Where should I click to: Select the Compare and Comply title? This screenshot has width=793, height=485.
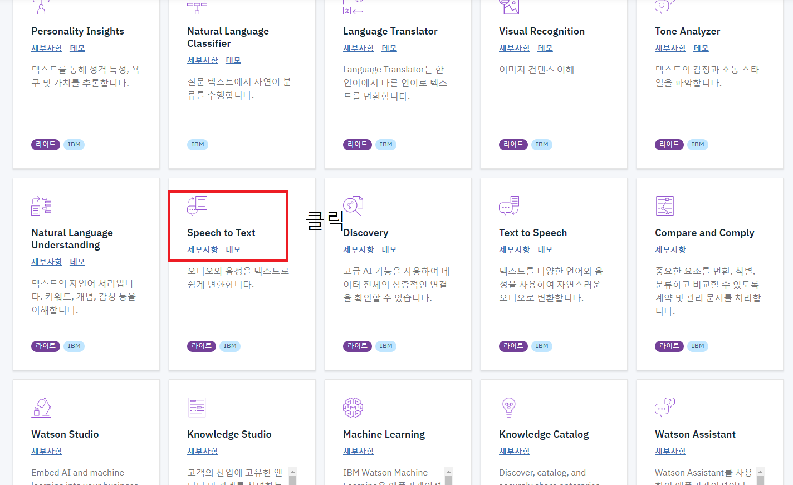pos(704,233)
